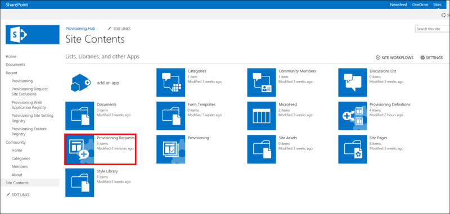Open the Provisioning Requests tile icon
This screenshot has height=214, width=450.
tap(80, 149)
